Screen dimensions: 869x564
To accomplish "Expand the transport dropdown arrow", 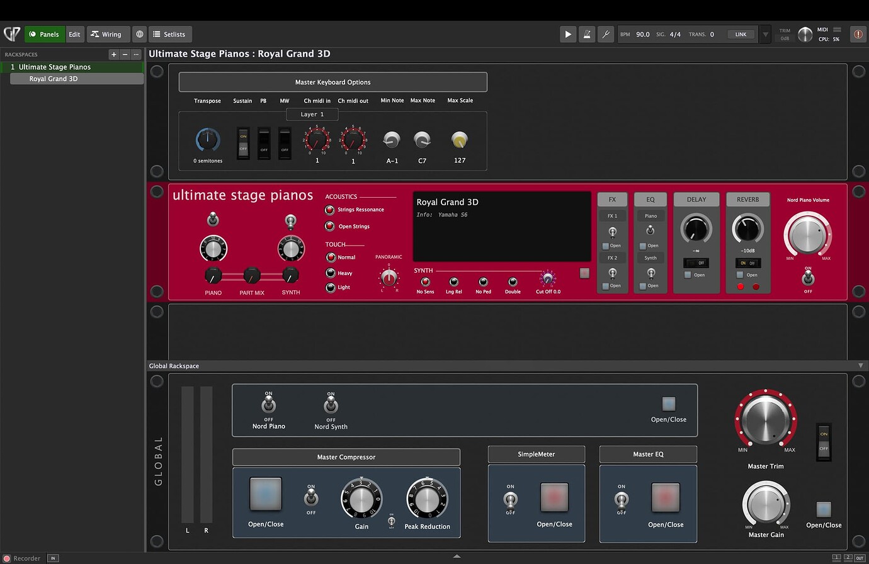I will pyautogui.click(x=765, y=35).
